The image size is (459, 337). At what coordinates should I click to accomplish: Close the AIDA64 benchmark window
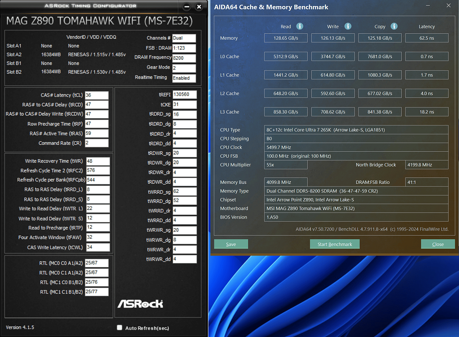pos(449,6)
